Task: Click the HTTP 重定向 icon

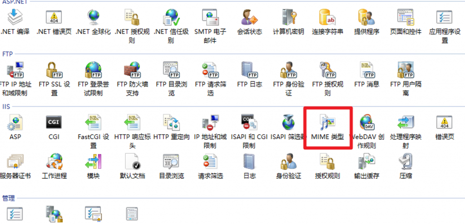Action: [171, 123]
